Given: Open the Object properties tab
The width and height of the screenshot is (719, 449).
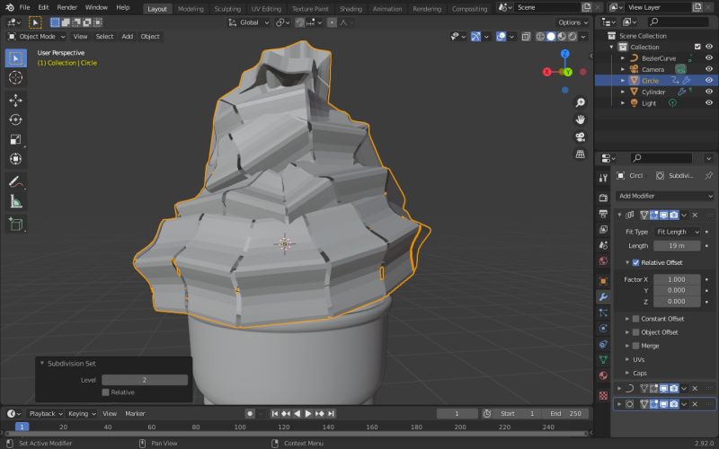Looking at the screenshot, I should [x=603, y=281].
